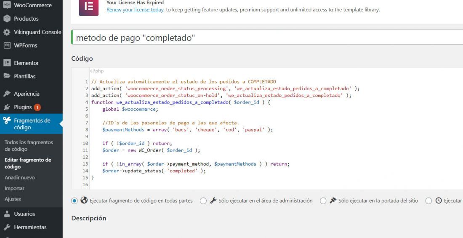Click the WooCommerce sidebar icon

tap(7, 5)
